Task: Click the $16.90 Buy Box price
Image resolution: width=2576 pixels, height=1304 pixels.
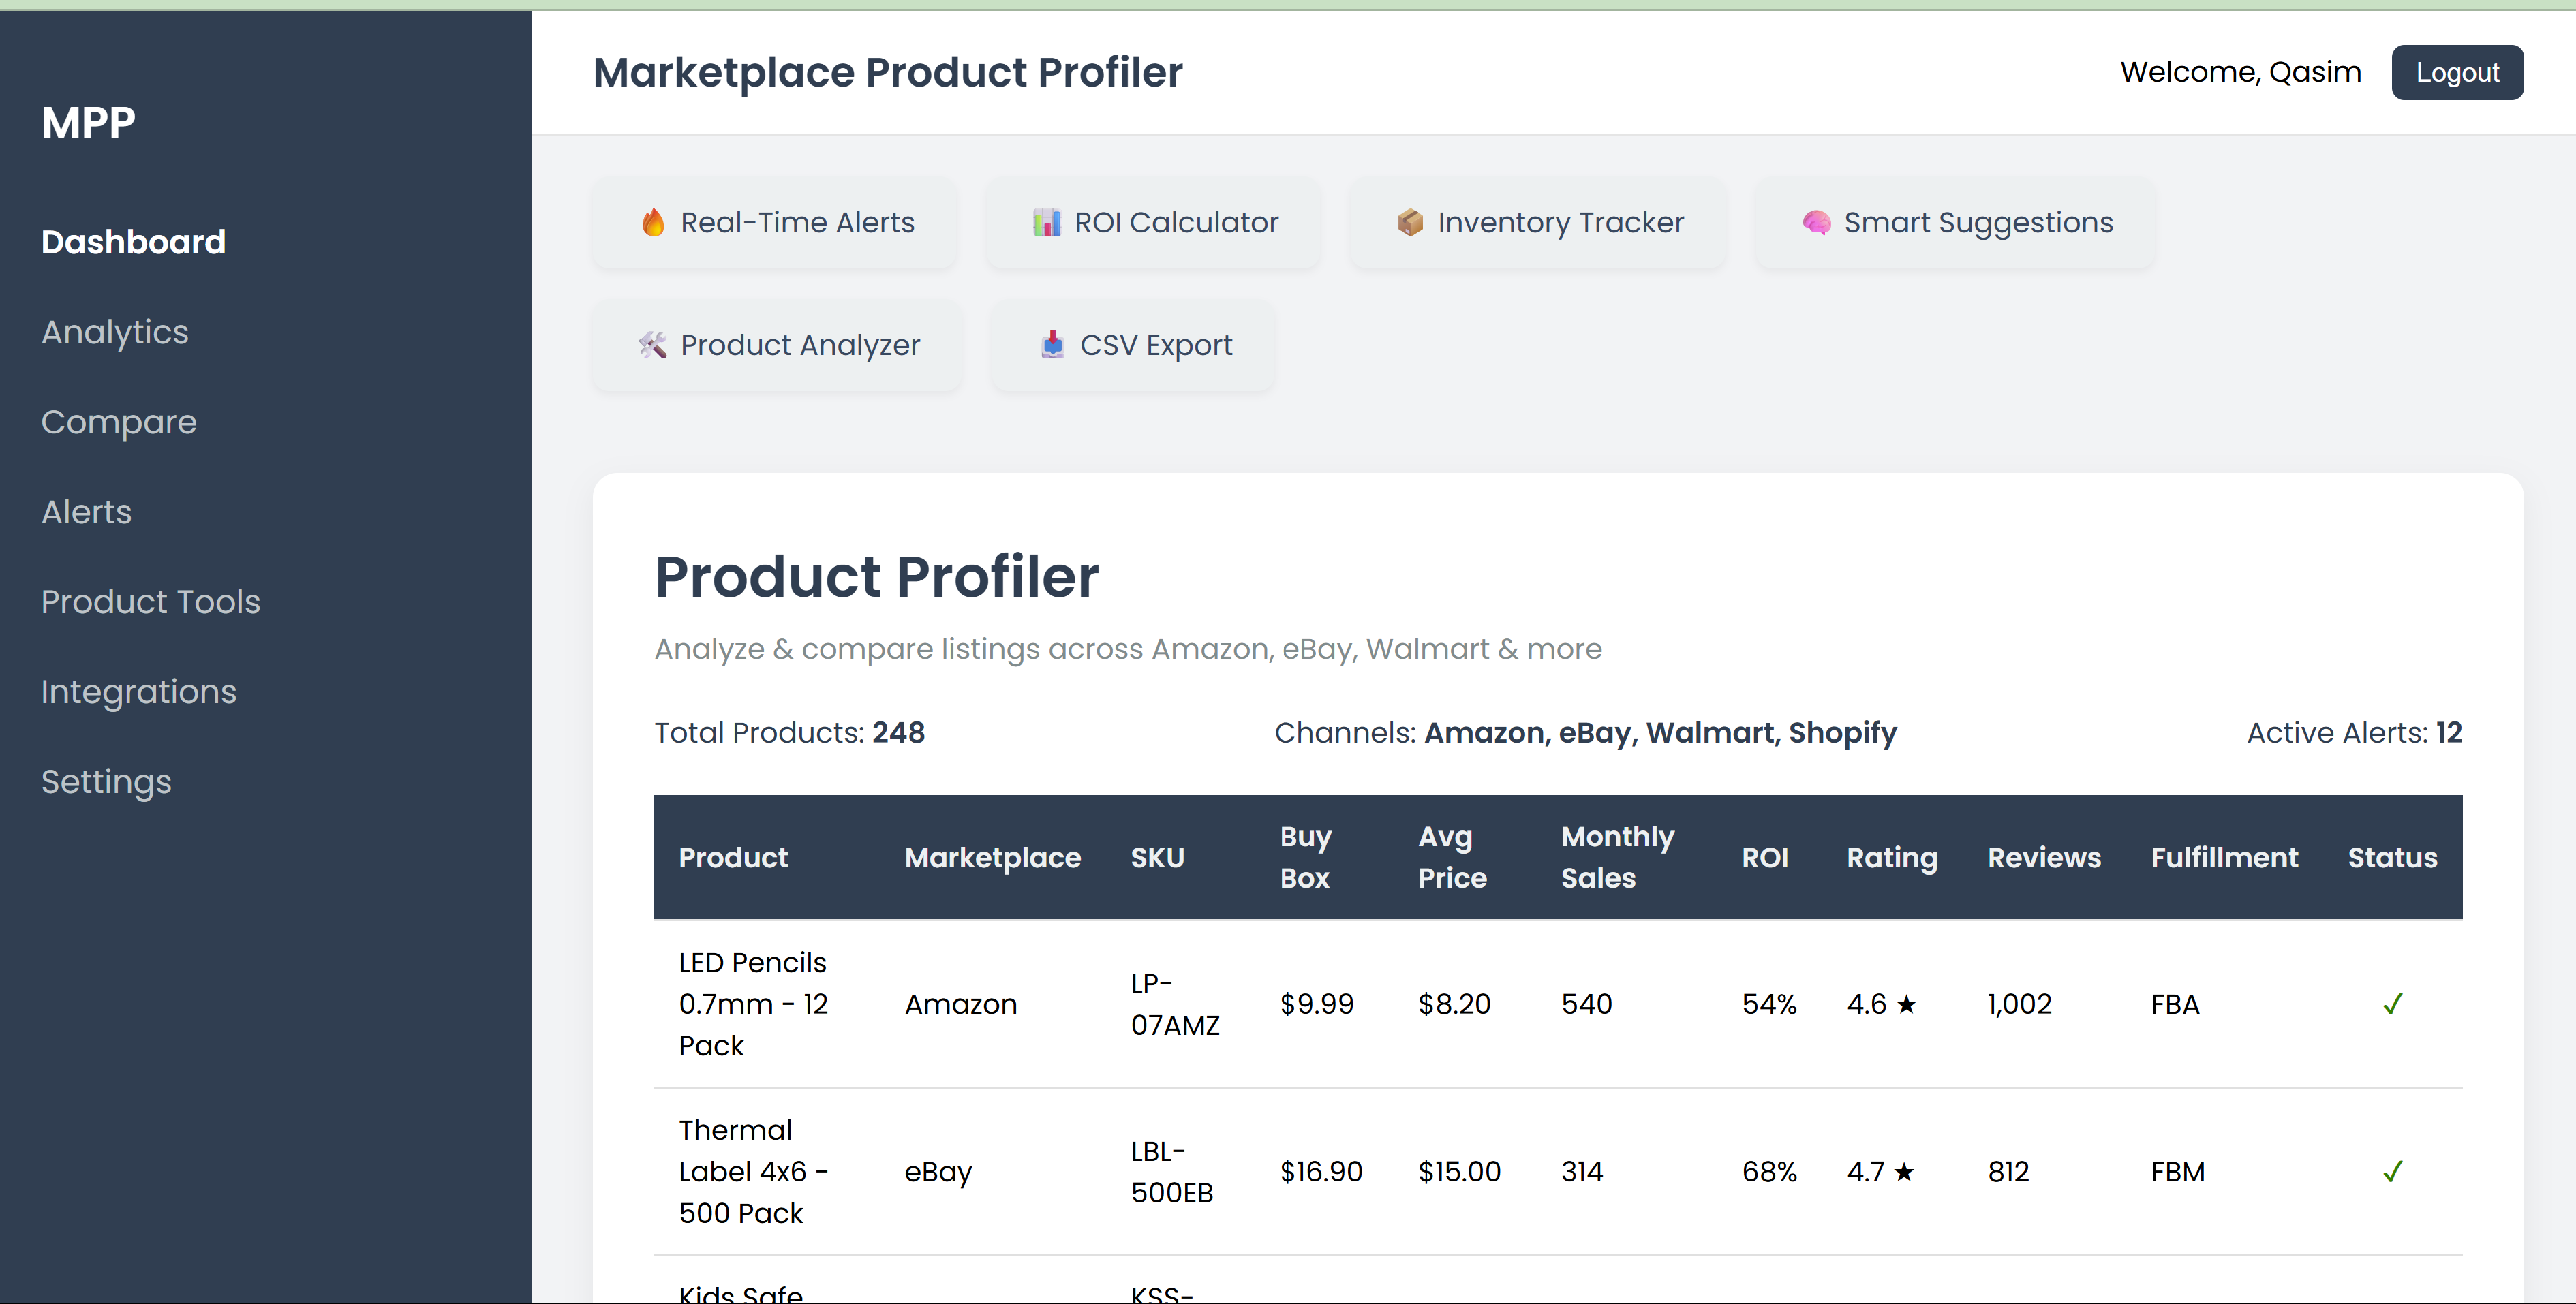Action: click(x=1321, y=1171)
